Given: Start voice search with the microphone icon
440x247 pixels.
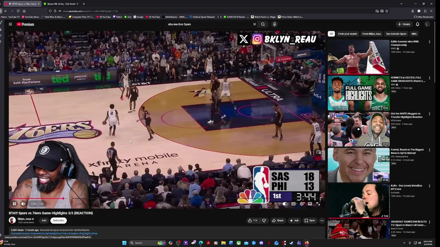Looking at the screenshot, I should pos(274,24).
